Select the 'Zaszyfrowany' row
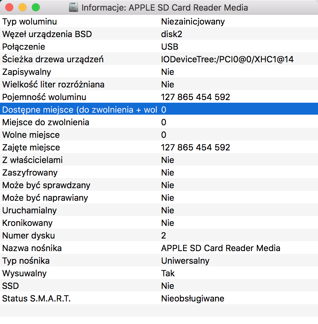318x324 pixels. (159, 172)
